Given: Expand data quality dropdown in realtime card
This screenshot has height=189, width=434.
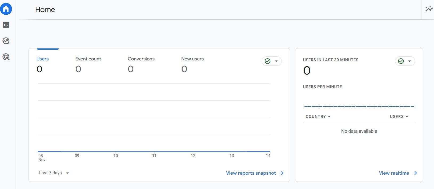Looking at the screenshot, I should click(409, 61).
